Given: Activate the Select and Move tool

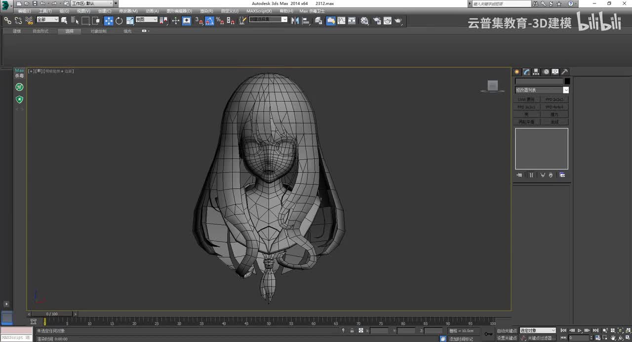Looking at the screenshot, I should 109,21.
